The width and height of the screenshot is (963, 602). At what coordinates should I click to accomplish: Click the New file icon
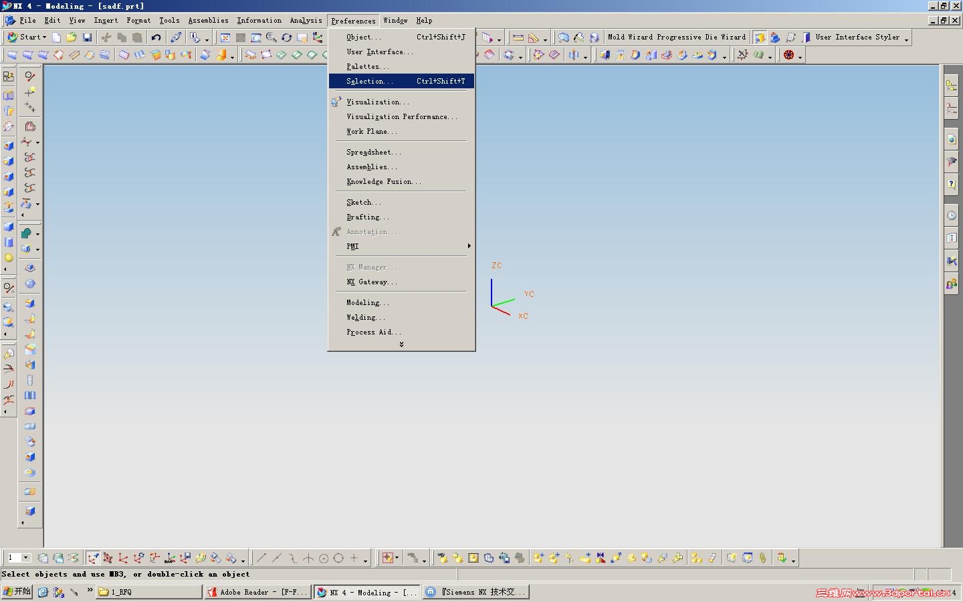[x=56, y=37]
